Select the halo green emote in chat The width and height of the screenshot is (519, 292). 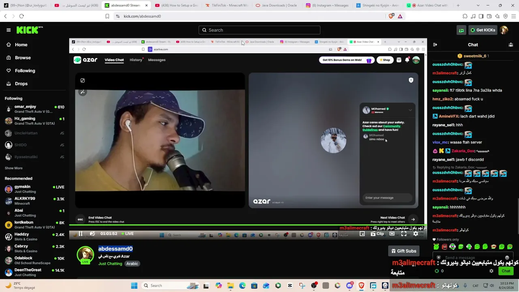(x=436, y=247)
